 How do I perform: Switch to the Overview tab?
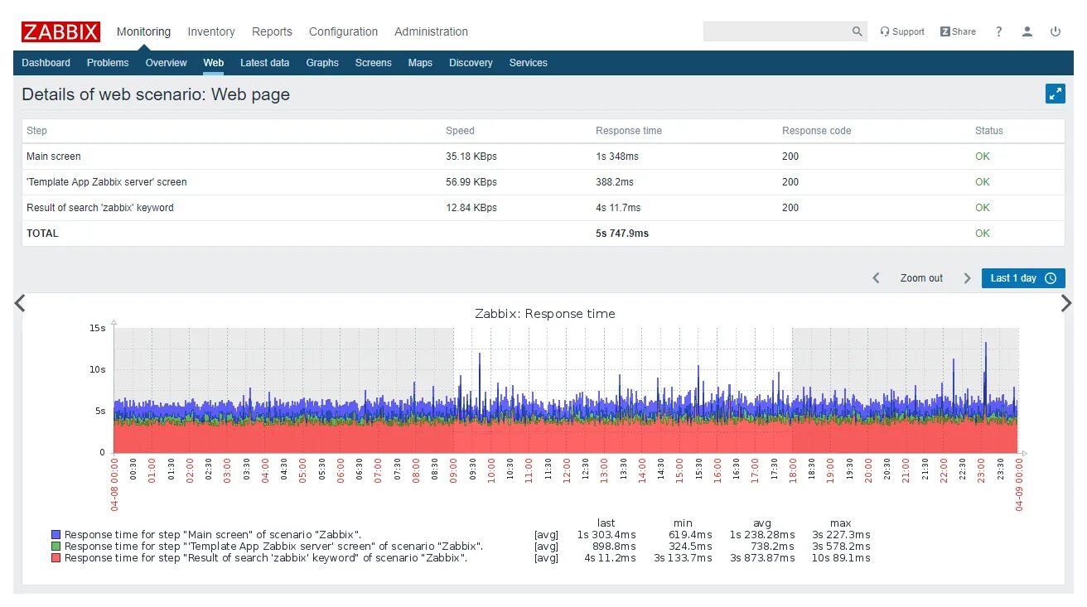pyautogui.click(x=166, y=63)
